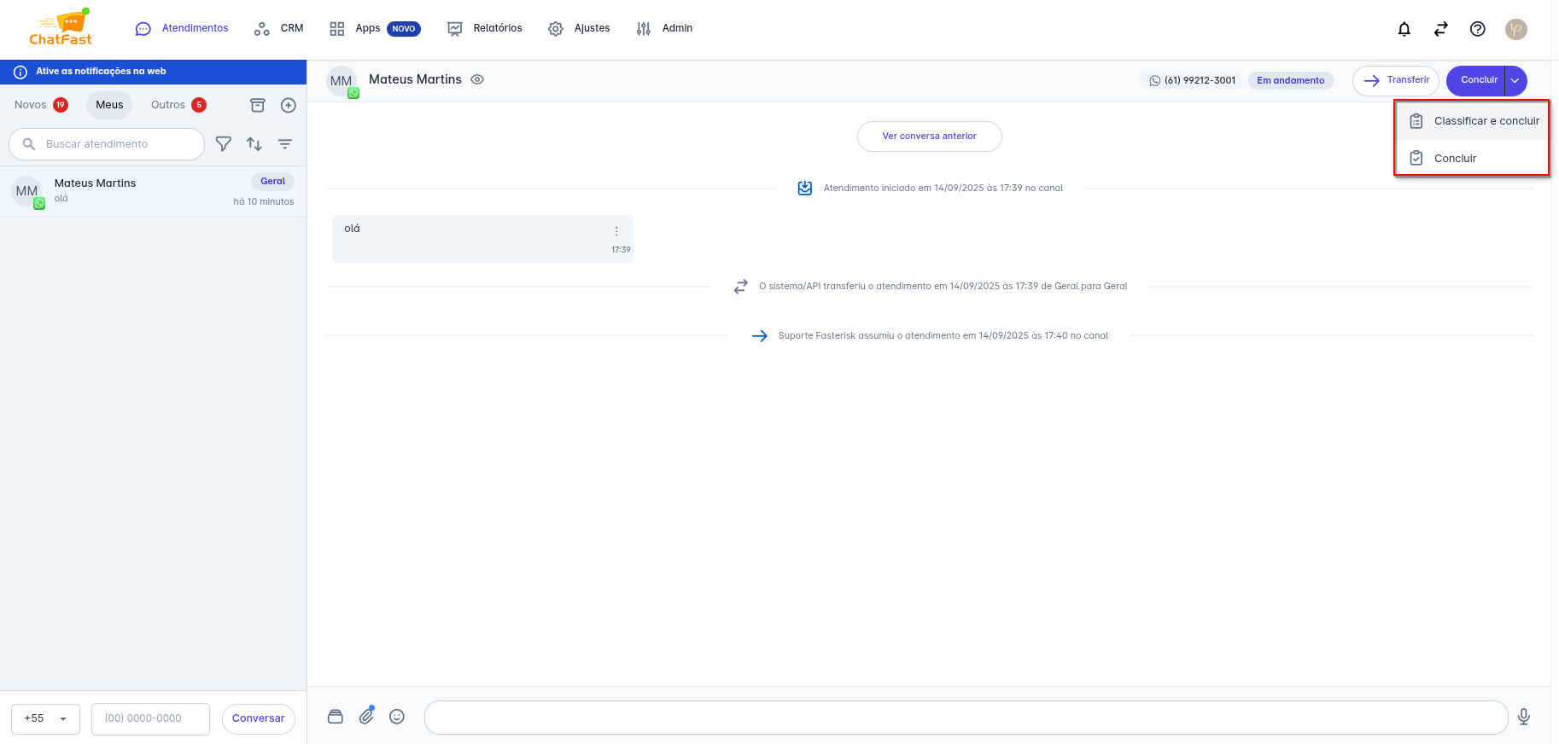Click Ver conversa anterior button
Screen dimensions: 1559x744
[929, 137]
